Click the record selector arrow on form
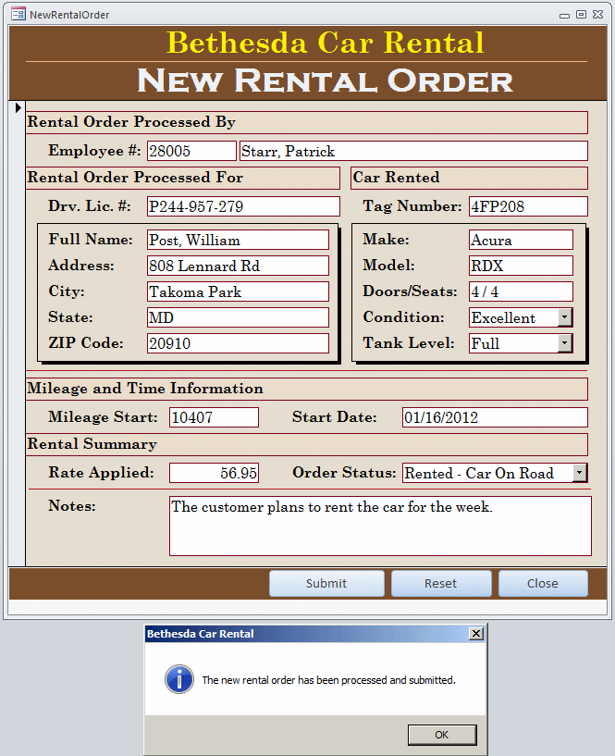Viewport: 615px width, 756px height. 18,107
